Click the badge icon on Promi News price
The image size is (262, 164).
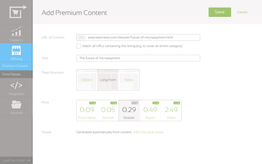92,103
